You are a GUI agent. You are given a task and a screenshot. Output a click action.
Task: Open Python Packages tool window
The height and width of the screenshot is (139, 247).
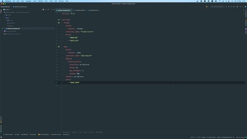(x=44, y=134)
